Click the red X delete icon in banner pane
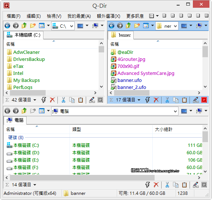212x200 pixels. coord(156,100)
